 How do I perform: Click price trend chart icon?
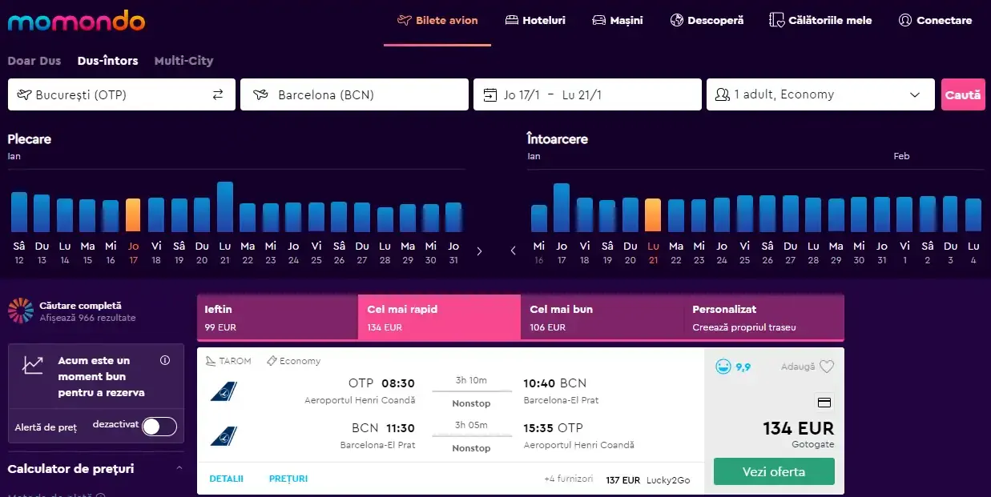(x=33, y=366)
